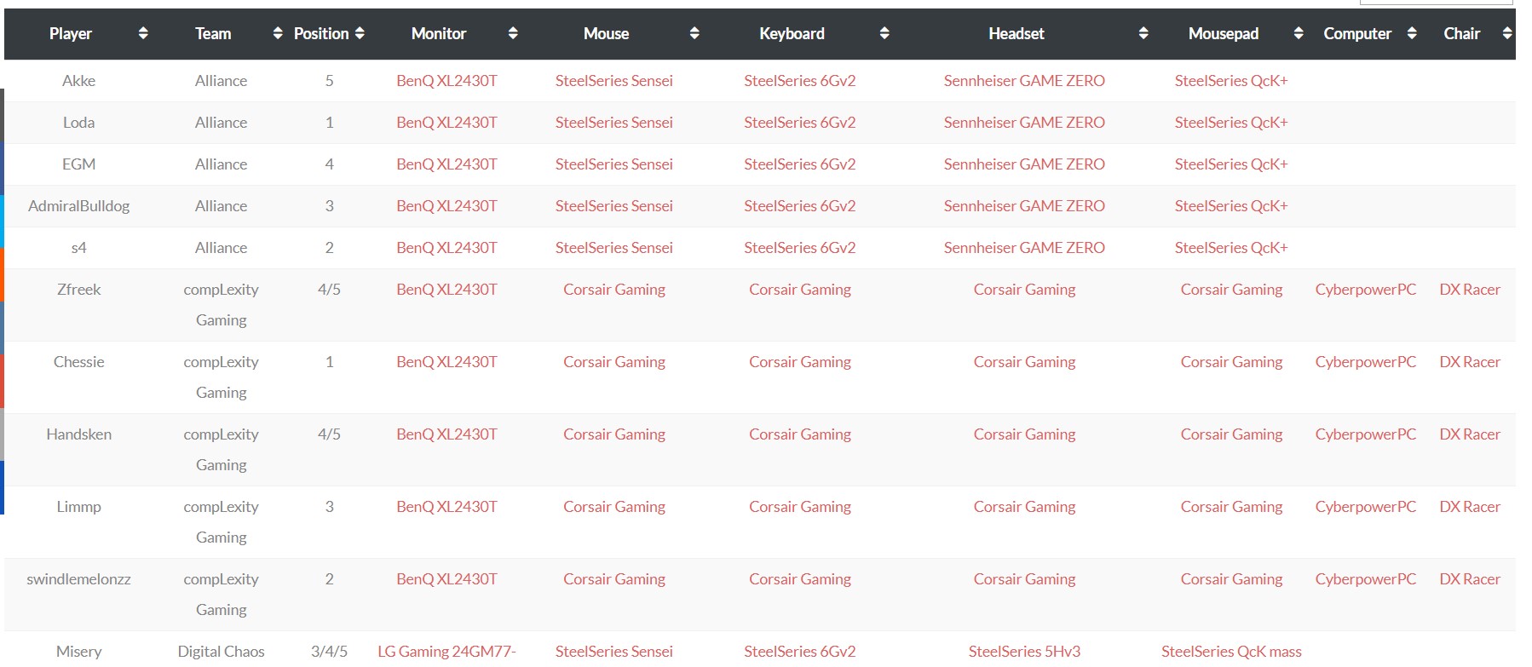Sort table by Player column arrows

pyautogui.click(x=143, y=33)
